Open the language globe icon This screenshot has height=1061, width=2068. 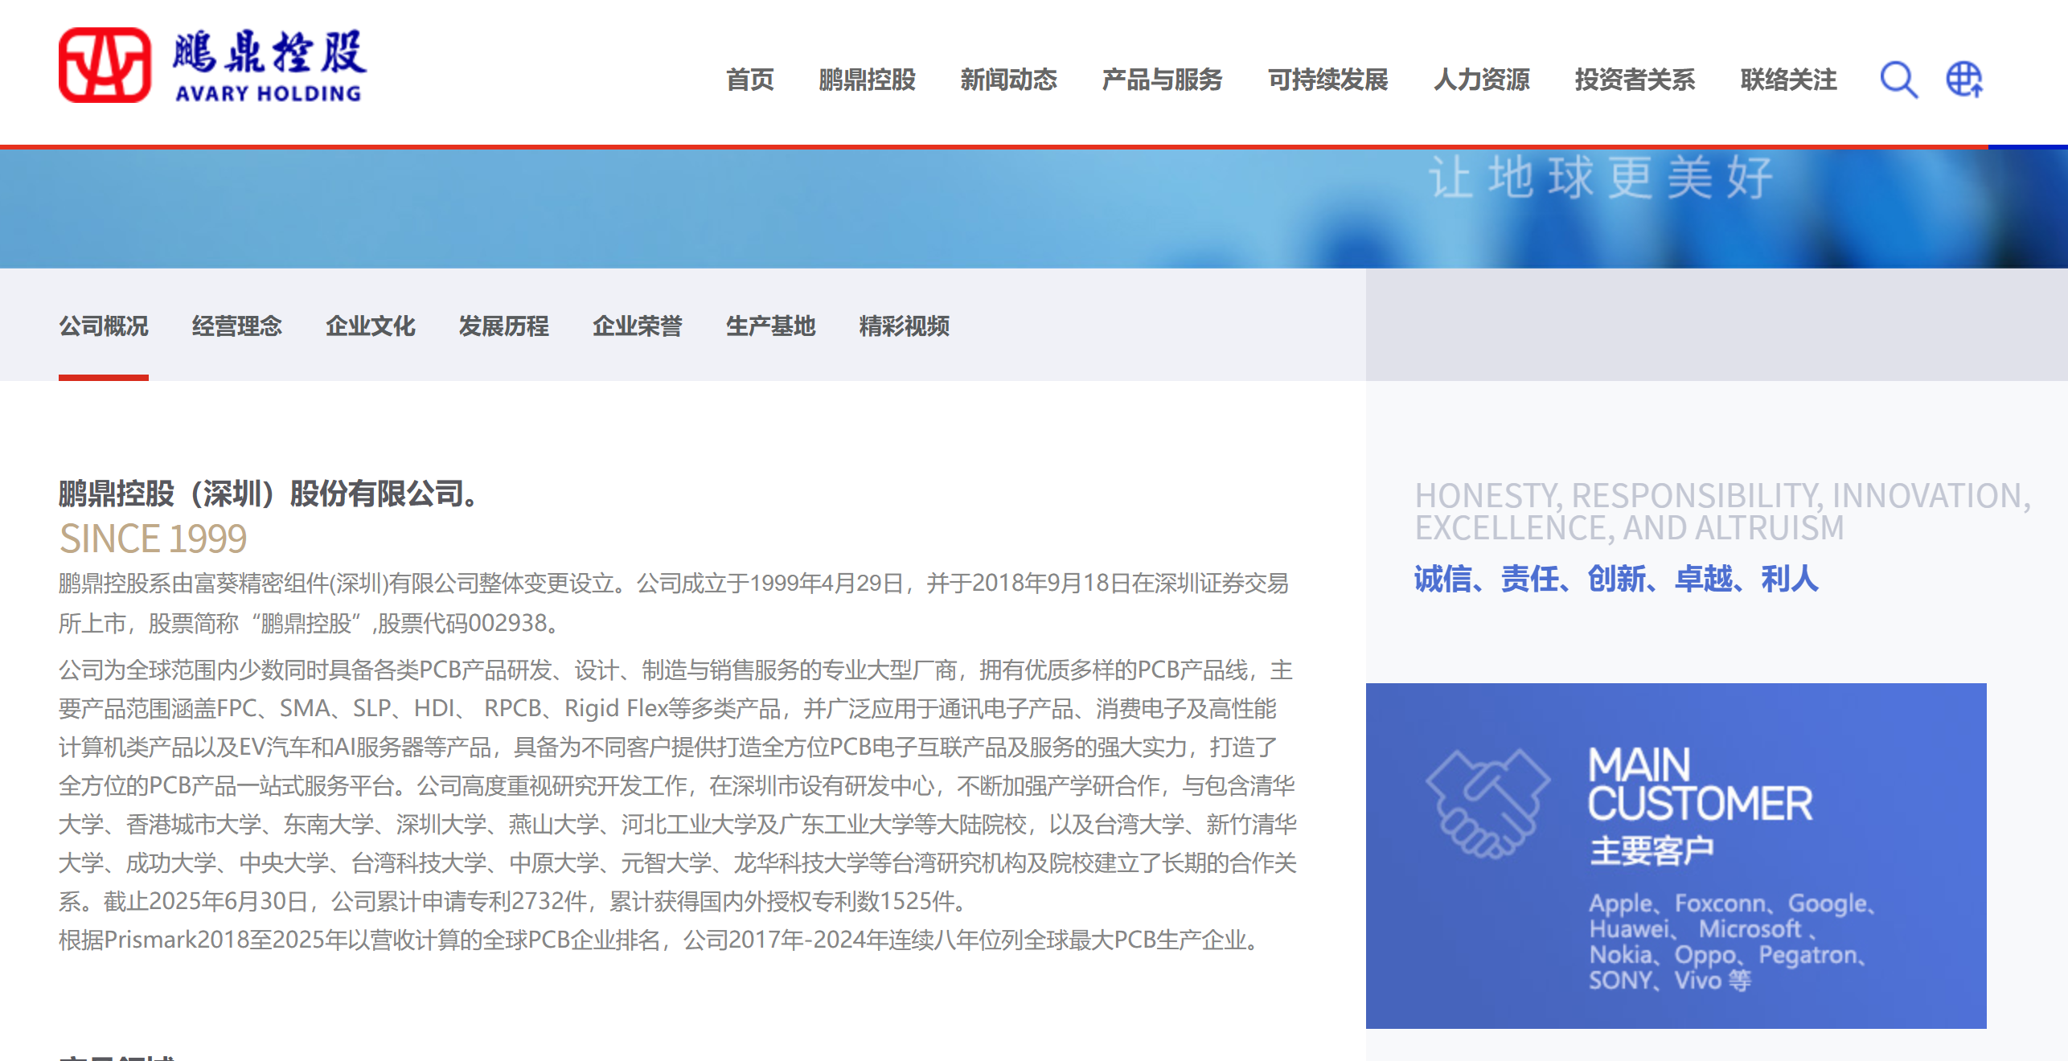(1963, 80)
